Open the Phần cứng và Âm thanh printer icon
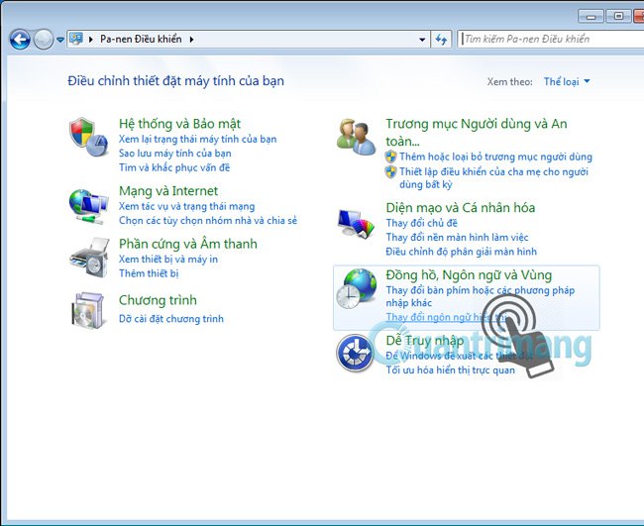Screen dimensions: 644x526 point(89,257)
